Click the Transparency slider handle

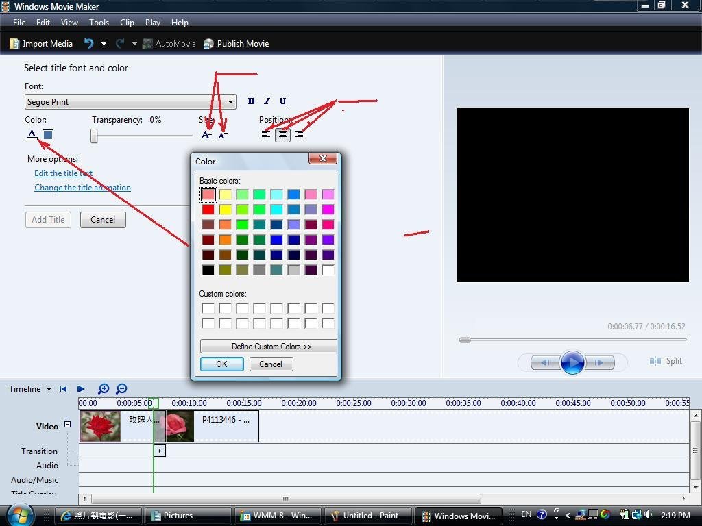point(93,136)
